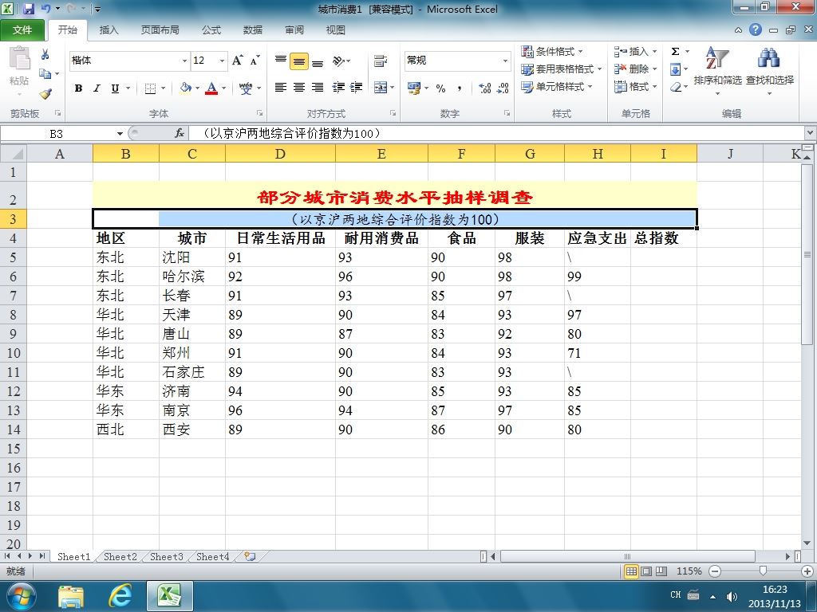
Task: Switch to the 页面布局 tab
Action: click(160, 29)
